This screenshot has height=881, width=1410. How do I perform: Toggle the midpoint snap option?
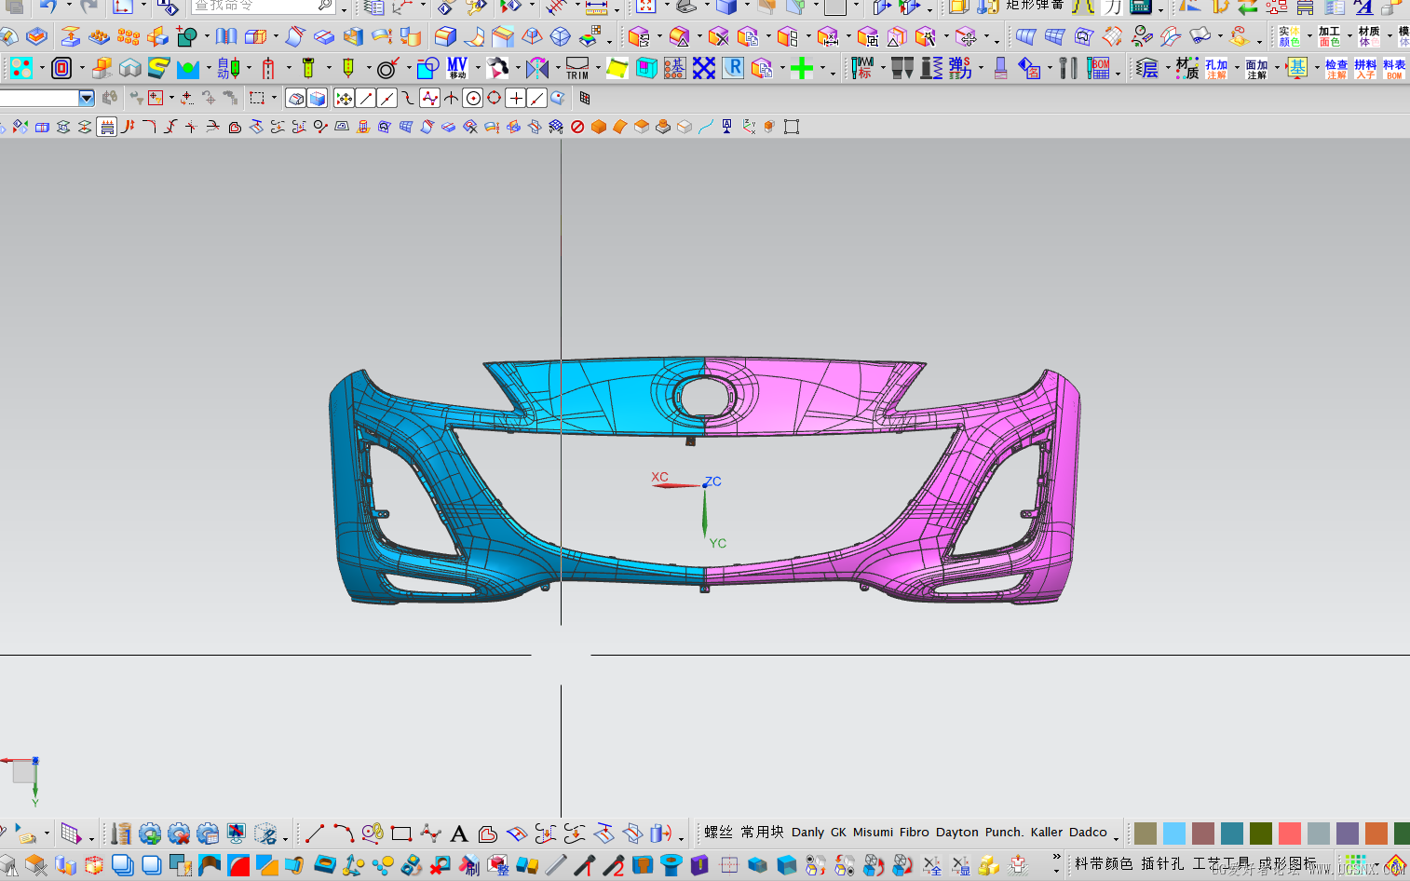(386, 98)
